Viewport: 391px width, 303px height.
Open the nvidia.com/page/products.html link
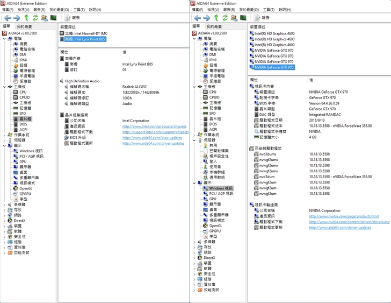point(344,216)
